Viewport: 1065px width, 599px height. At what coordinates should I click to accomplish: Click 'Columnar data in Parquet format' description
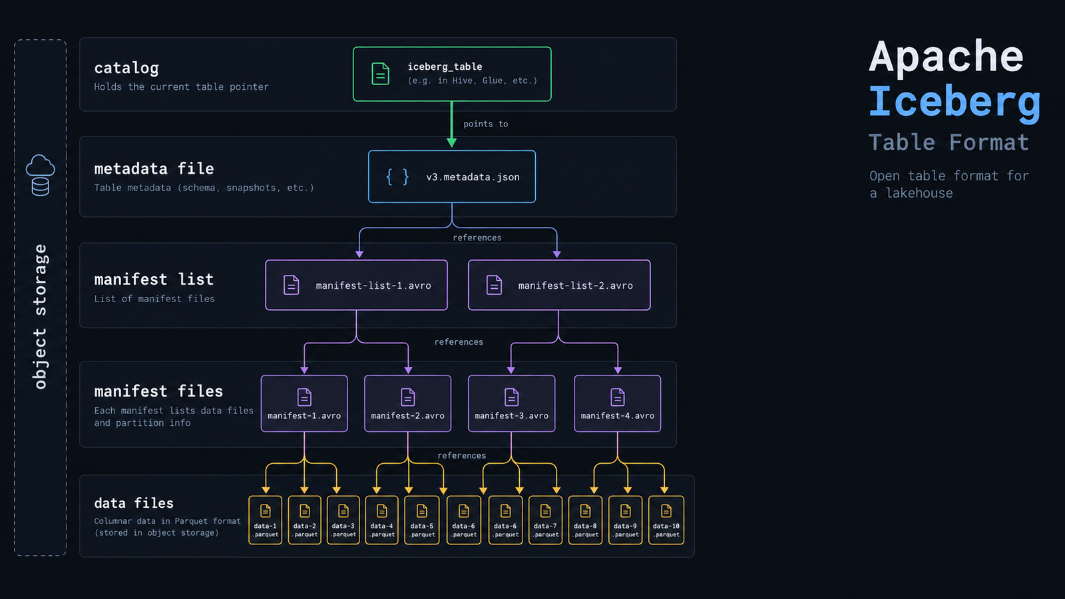167,521
